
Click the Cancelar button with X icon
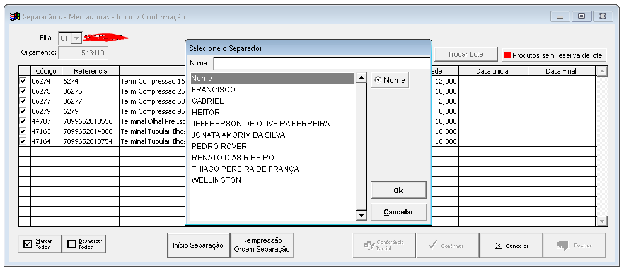(x=510, y=245)
